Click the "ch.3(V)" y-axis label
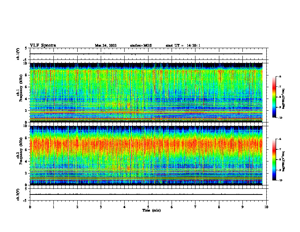Viewport: 300px width, 232px height. coord(18,194)
